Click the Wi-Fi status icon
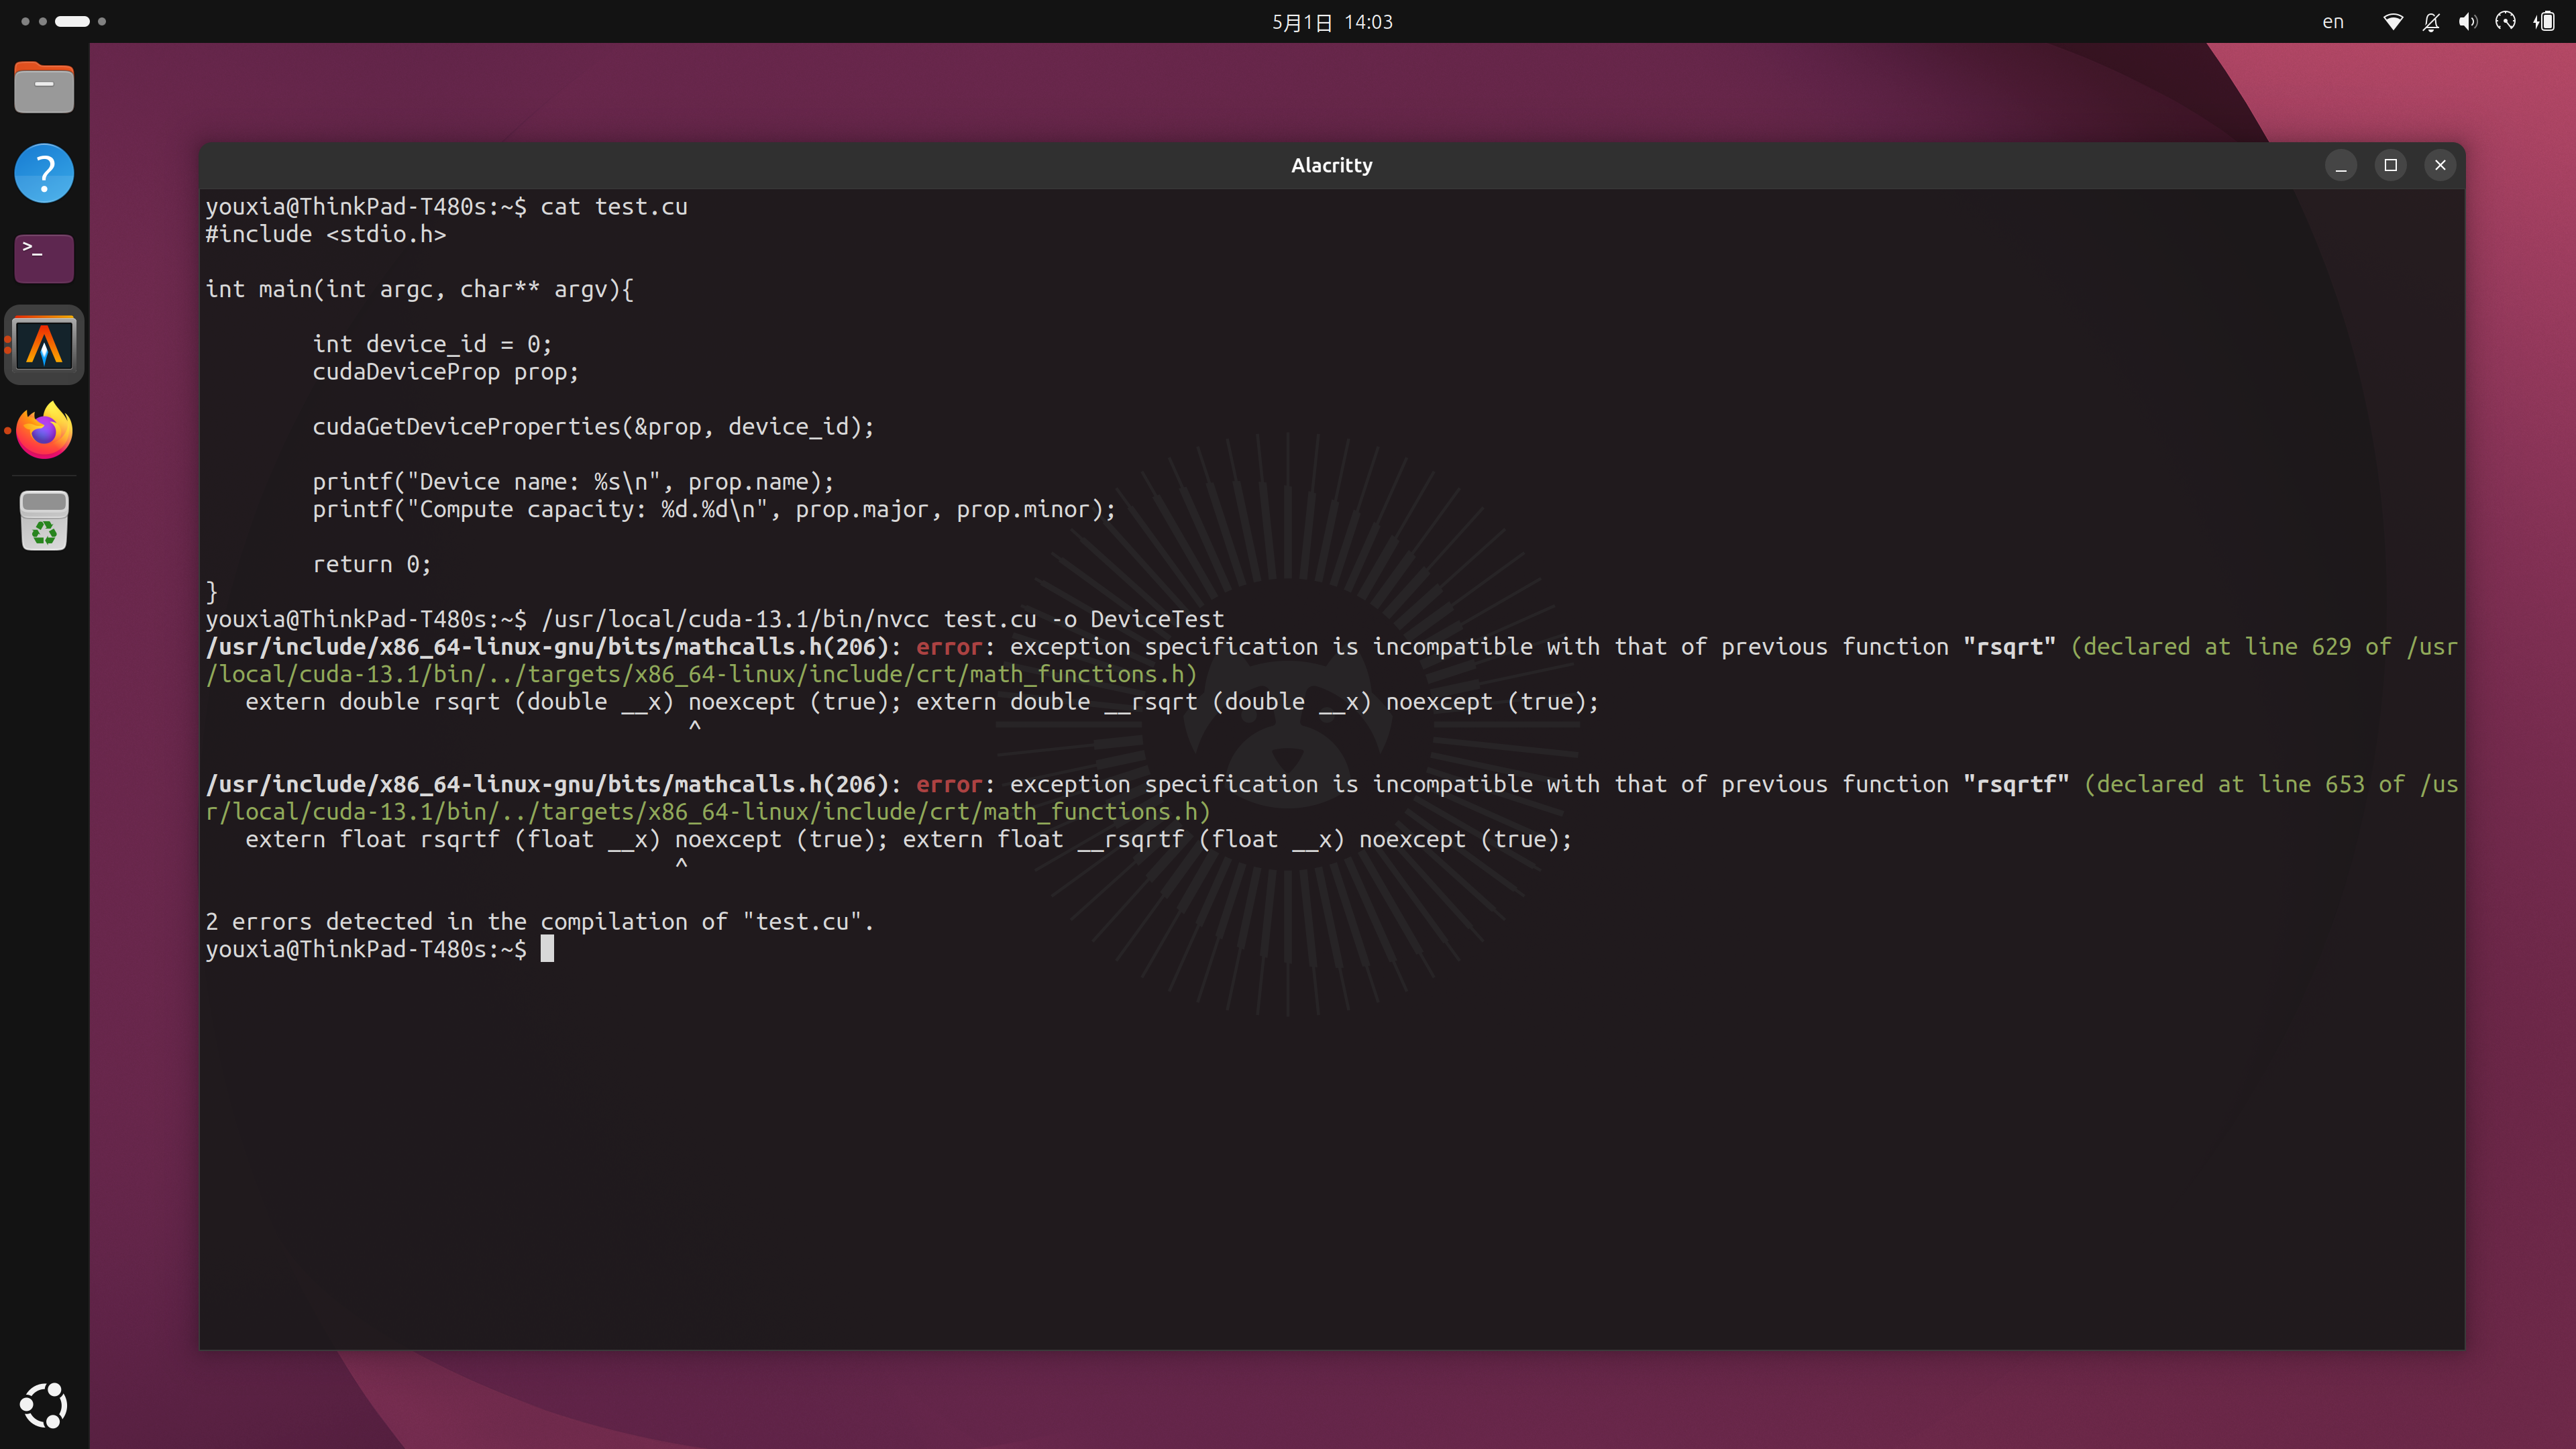 tap(2393, 22)
